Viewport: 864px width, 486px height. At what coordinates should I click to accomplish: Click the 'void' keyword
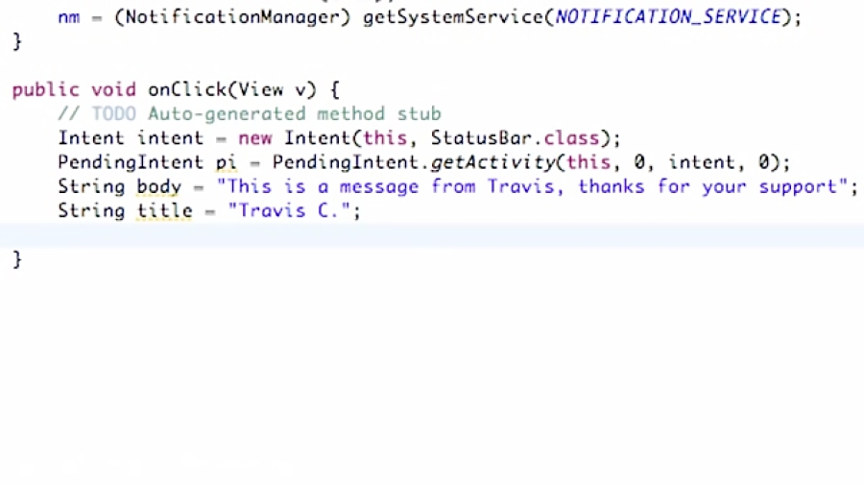pyautogui.click(x=113, y=89)
